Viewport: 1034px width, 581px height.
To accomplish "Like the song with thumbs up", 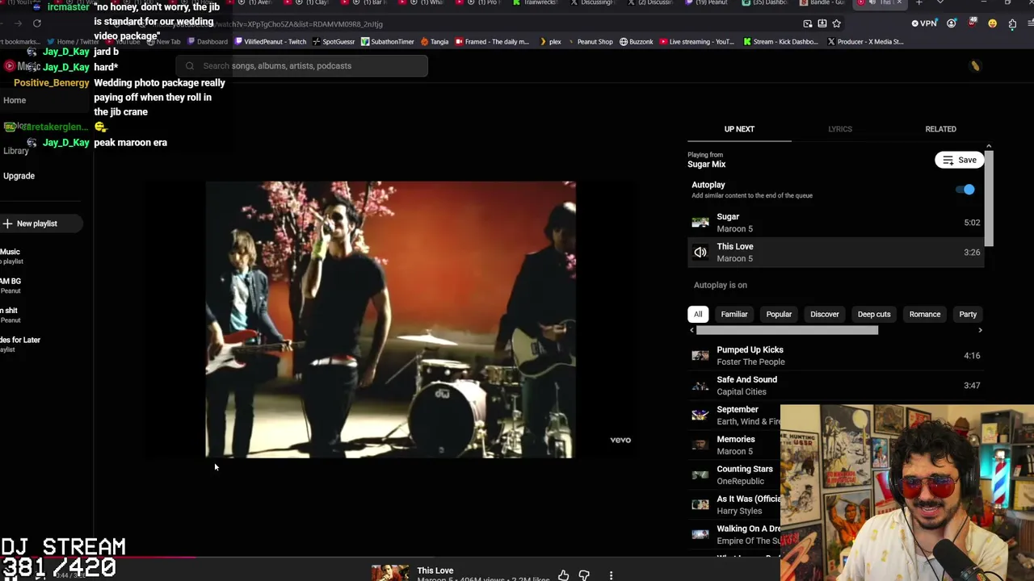I will click(x=563, y=575).
